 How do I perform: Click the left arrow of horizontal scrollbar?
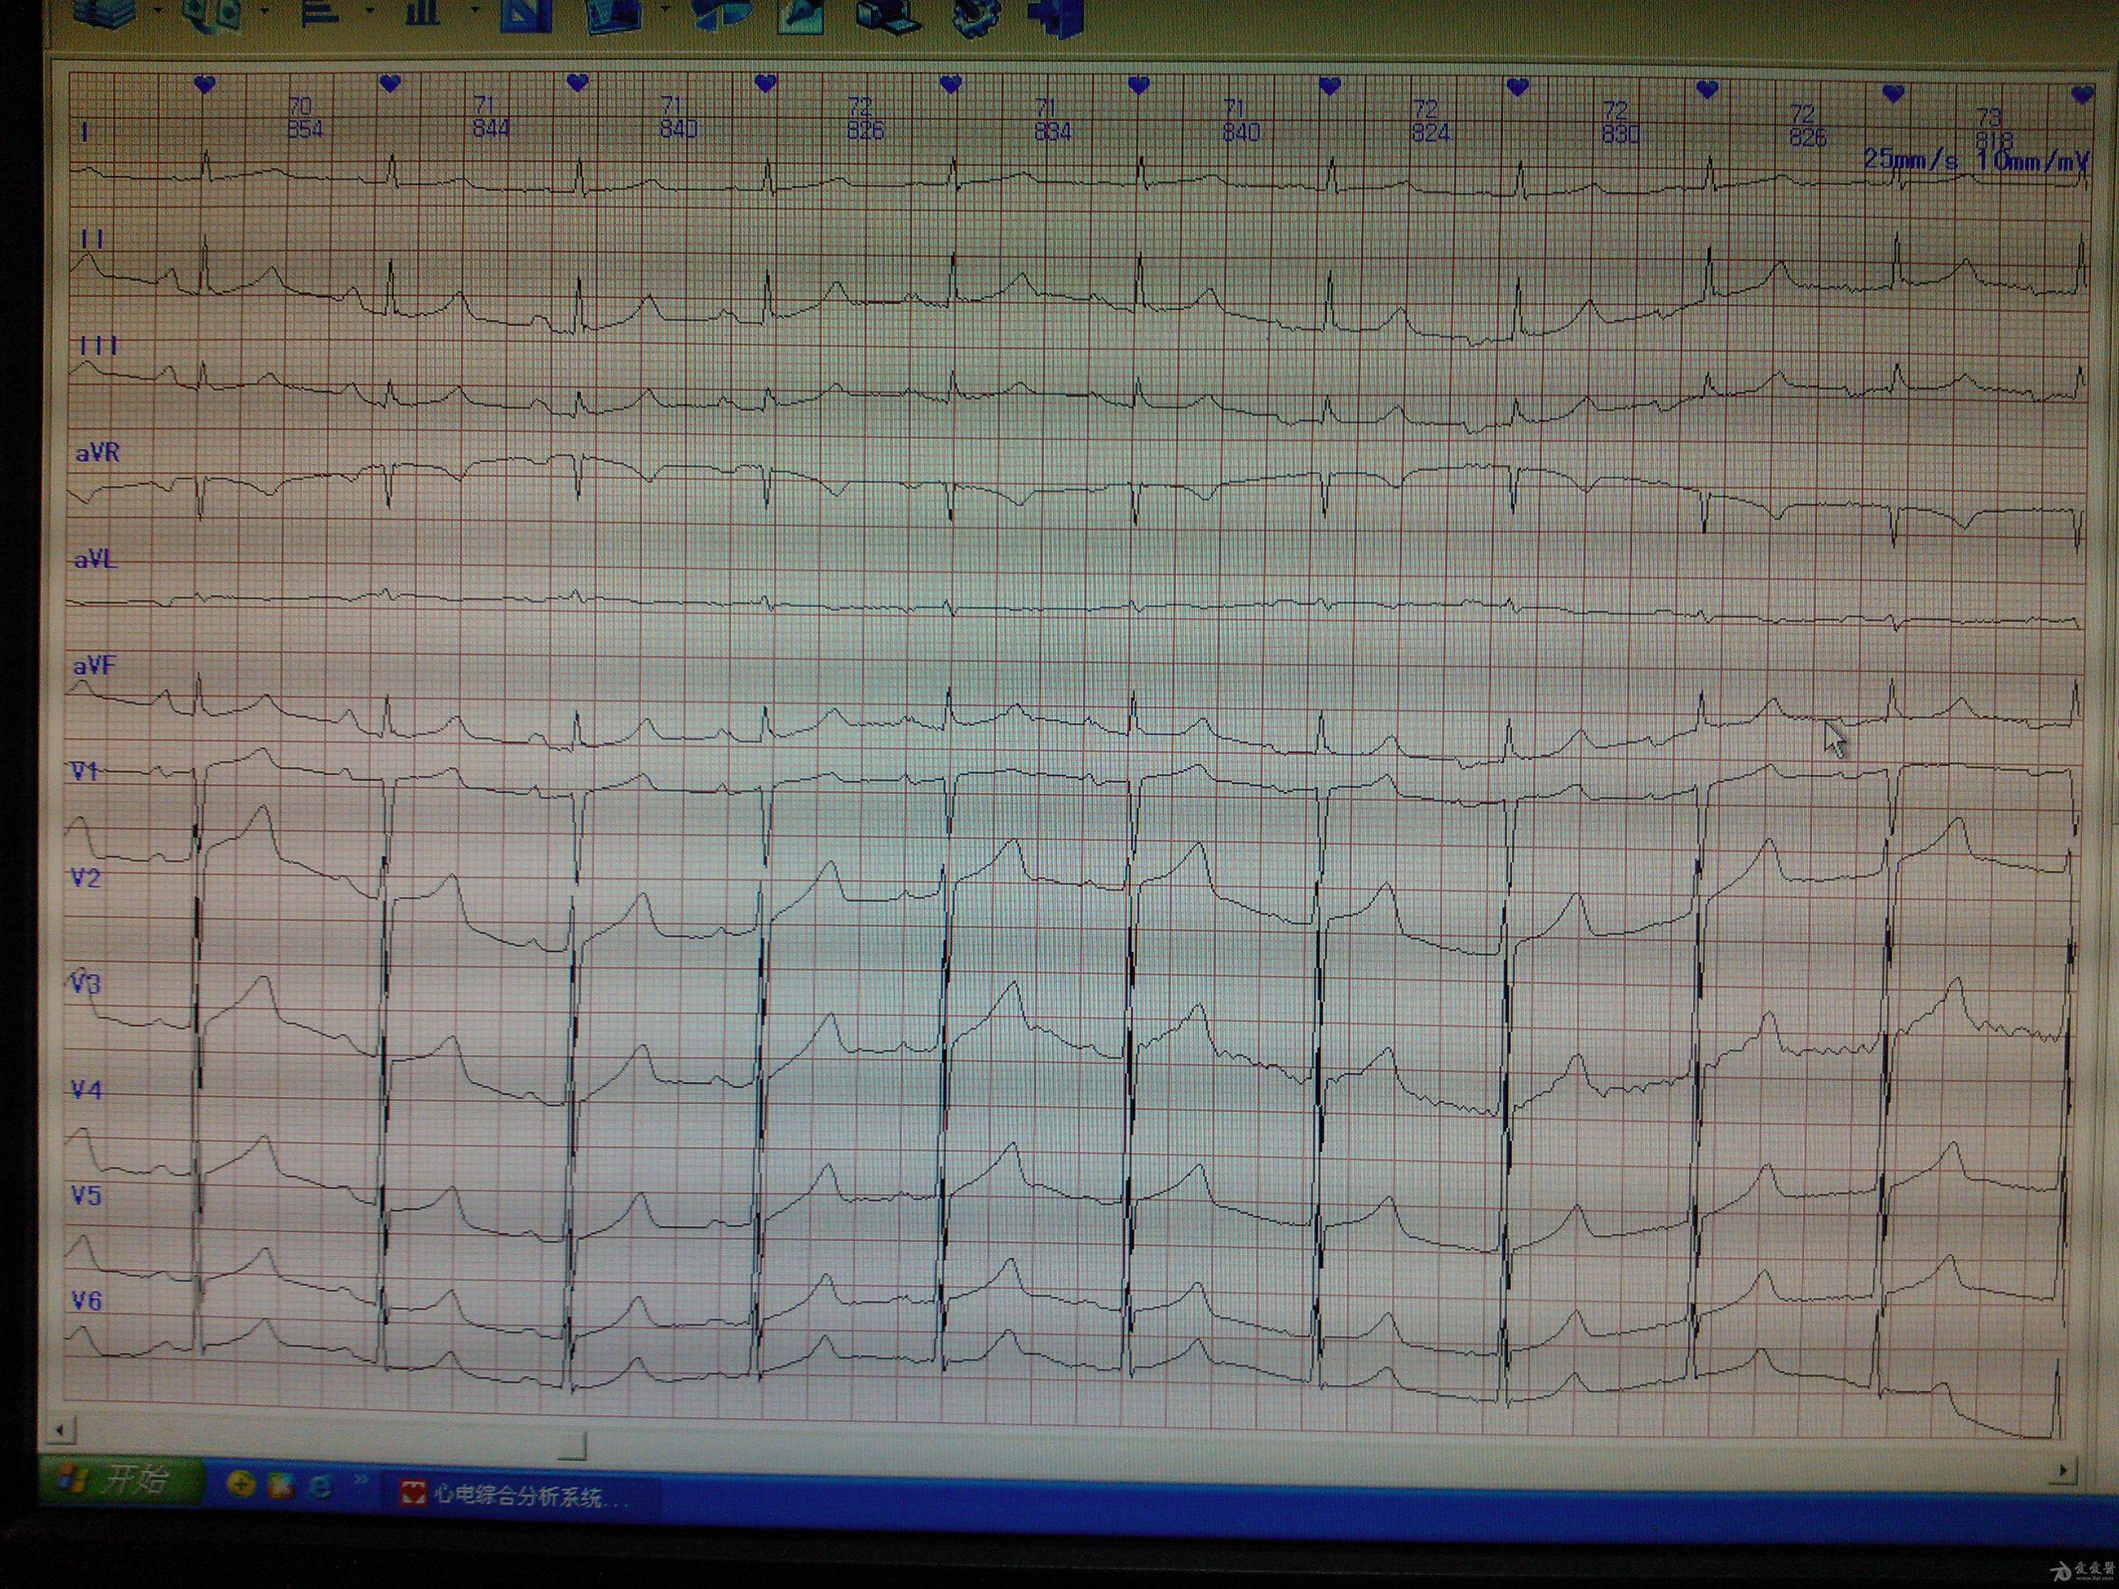click(60, 1431)
